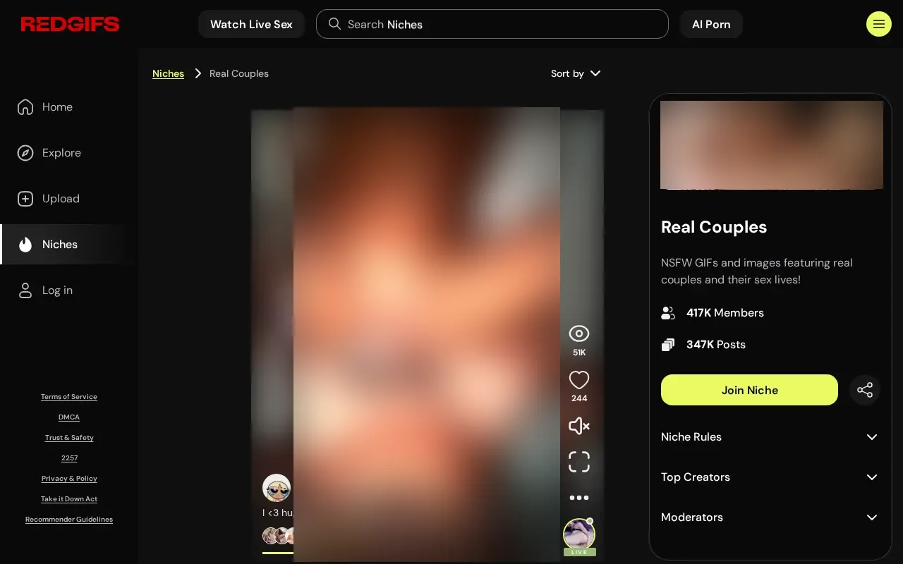Open the LIVE creator avatar
903x564 pixels.
coord(579,535)
